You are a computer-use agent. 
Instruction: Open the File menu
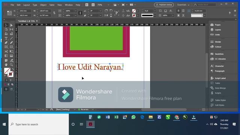pos(12,5)
